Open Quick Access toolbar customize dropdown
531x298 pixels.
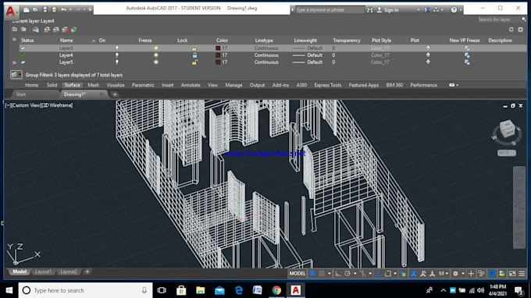90,10
